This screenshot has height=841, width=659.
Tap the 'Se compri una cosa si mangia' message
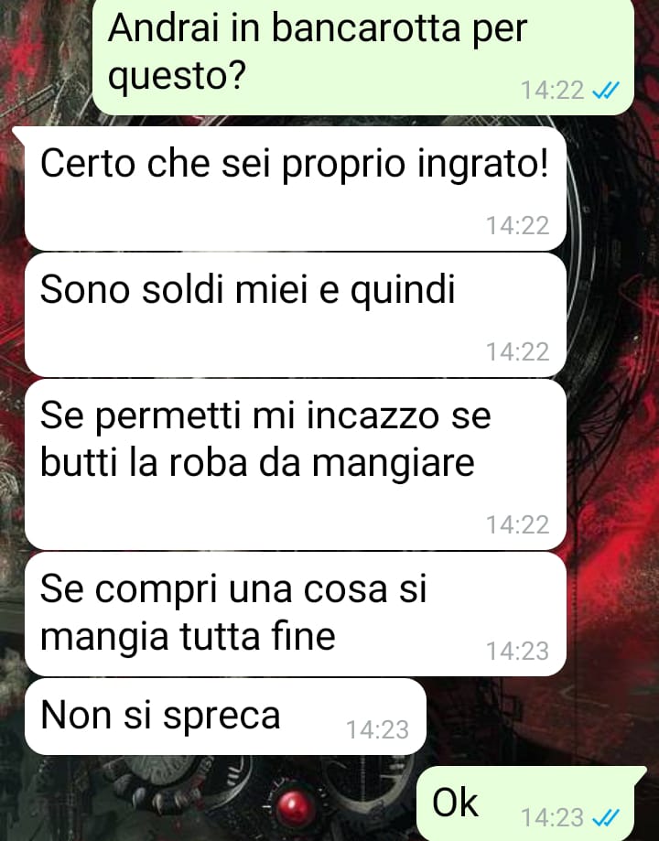click(295, 614)
